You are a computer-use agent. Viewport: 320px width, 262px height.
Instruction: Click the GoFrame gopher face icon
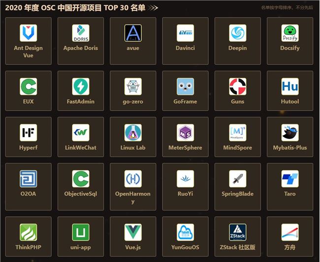(185, 87)
